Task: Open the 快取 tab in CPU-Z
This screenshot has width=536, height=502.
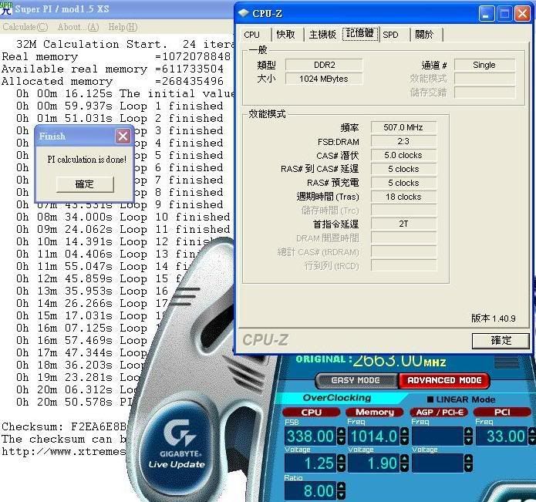Action: pos(286,35)
